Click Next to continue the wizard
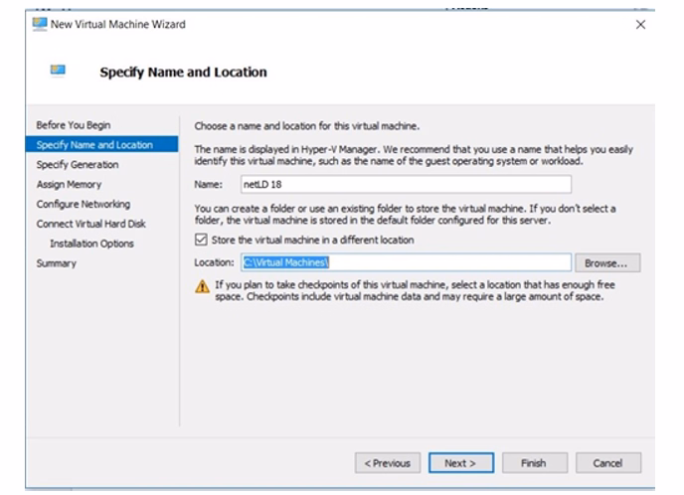Viewport: 684px width, 495px height. (x=461, y=463)
